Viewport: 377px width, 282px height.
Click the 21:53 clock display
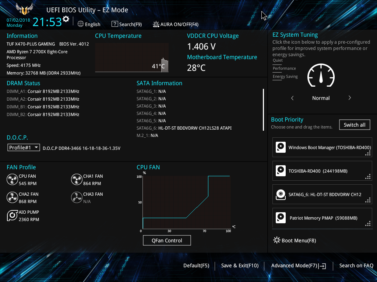click(47, 22)
